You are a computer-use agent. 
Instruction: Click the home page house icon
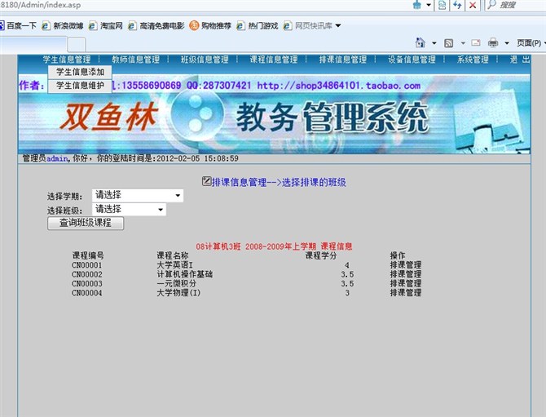[x=421, y=42]
